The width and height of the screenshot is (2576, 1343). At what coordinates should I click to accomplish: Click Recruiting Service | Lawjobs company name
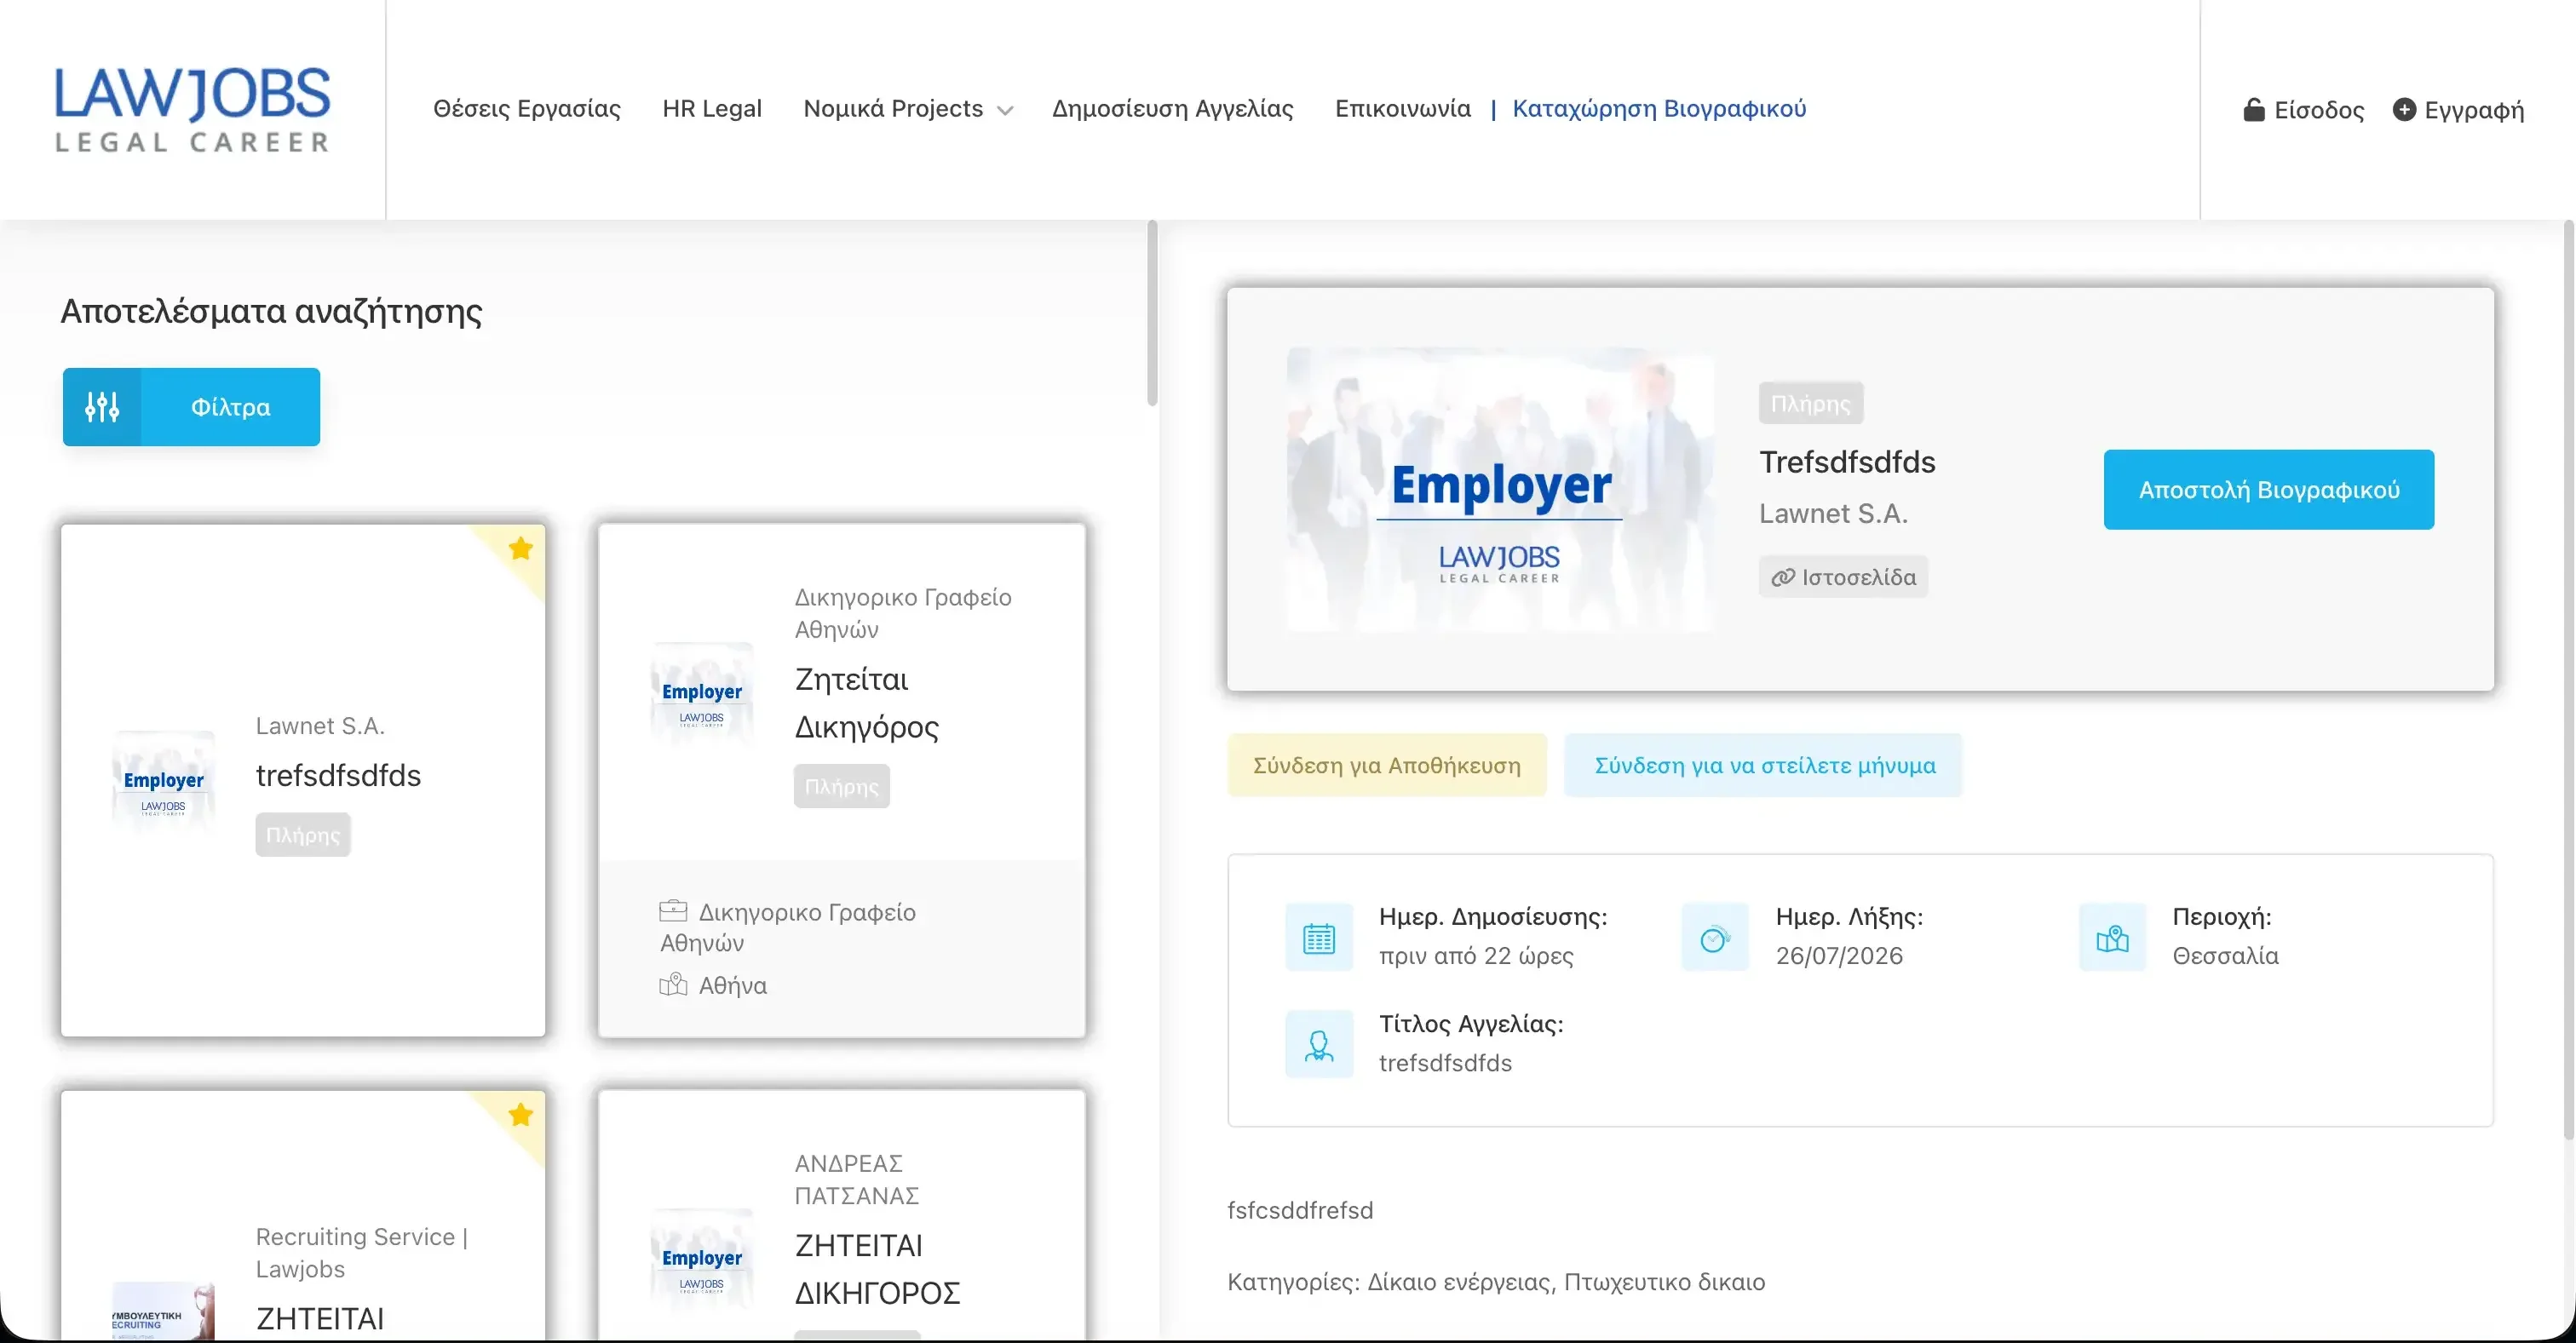tap(361, 1253)
